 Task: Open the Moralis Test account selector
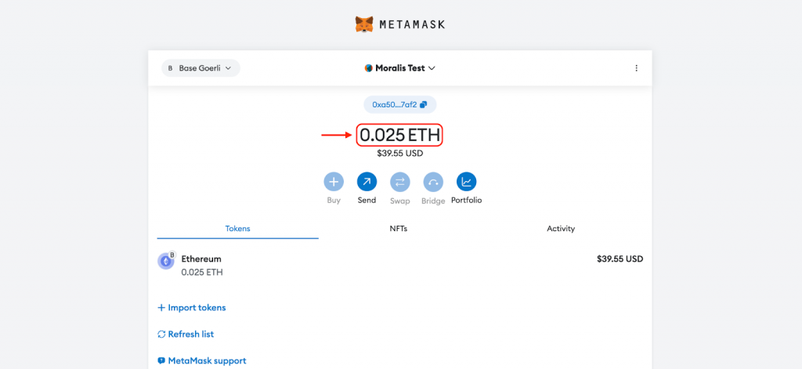point(400,68)
